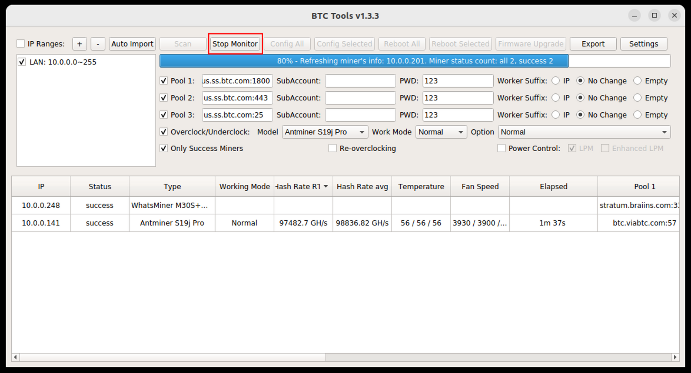Click the Pool 1 SubAccount input field

[360, 81]
